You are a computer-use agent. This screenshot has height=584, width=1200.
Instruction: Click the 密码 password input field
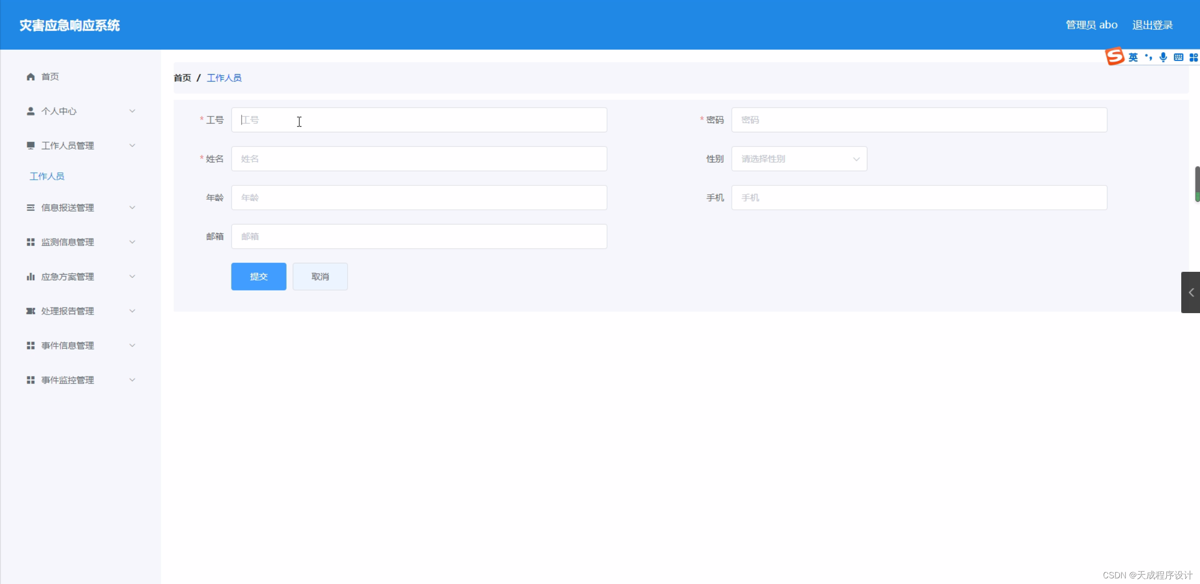(x=919, y=120)
